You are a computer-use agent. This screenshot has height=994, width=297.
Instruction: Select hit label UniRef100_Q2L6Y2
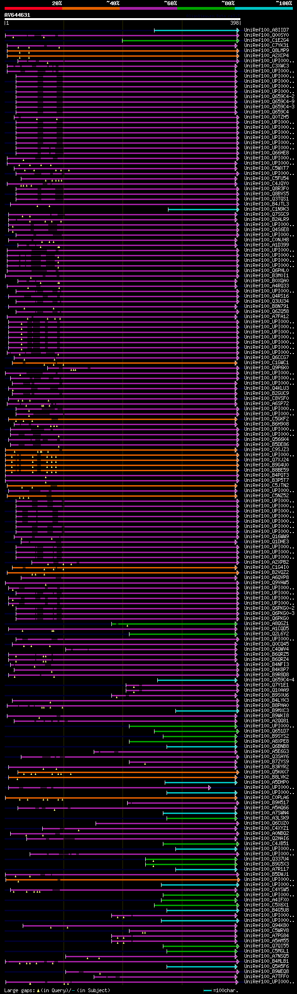click(266, 634)
